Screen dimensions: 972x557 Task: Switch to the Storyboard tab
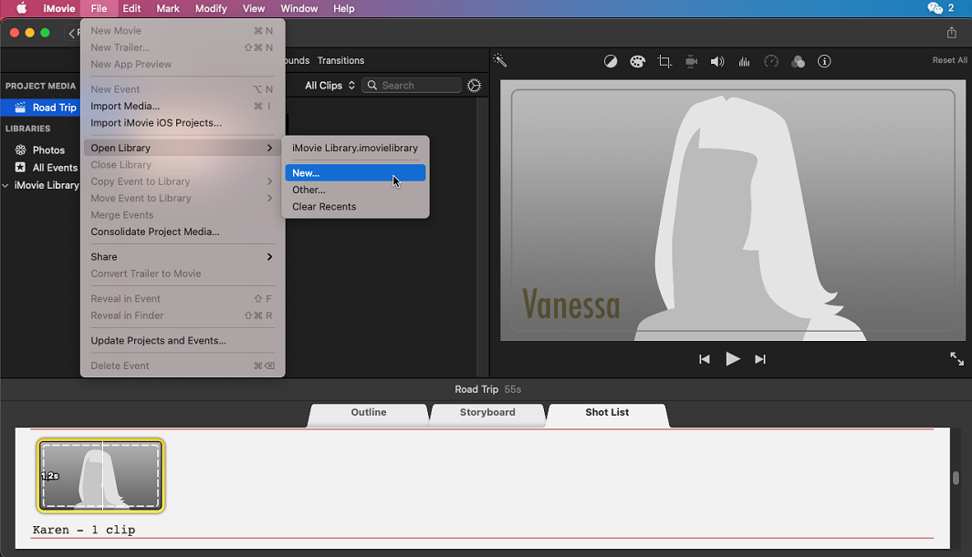tap(487, 413)
